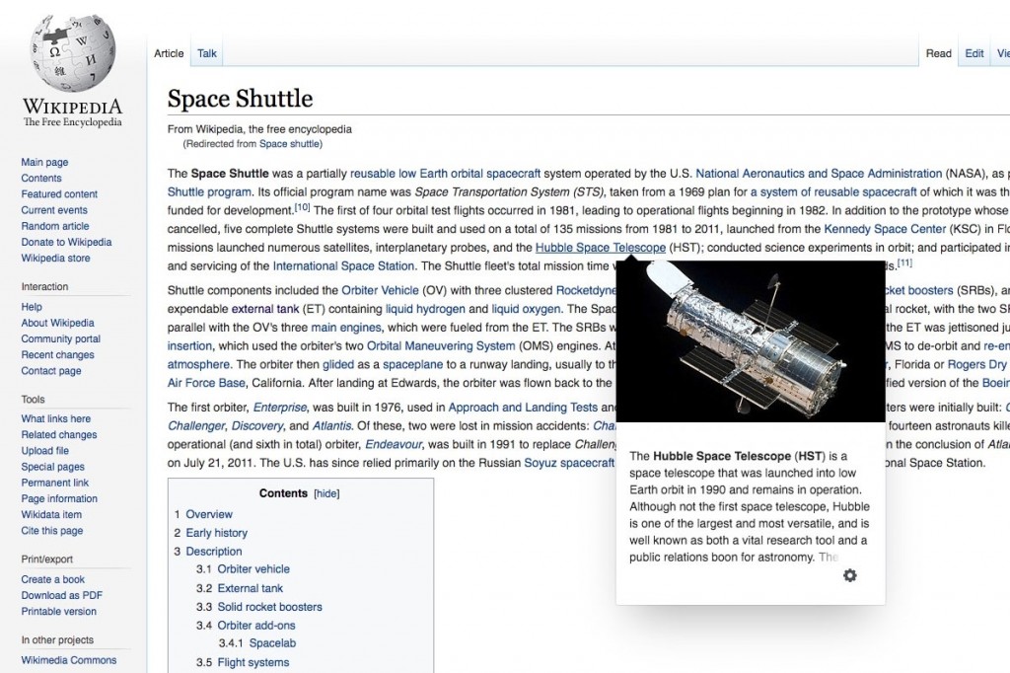
Task: Open the Orbital Maneuvering System link
Action: pyautogui.click(x=441, y=346)
